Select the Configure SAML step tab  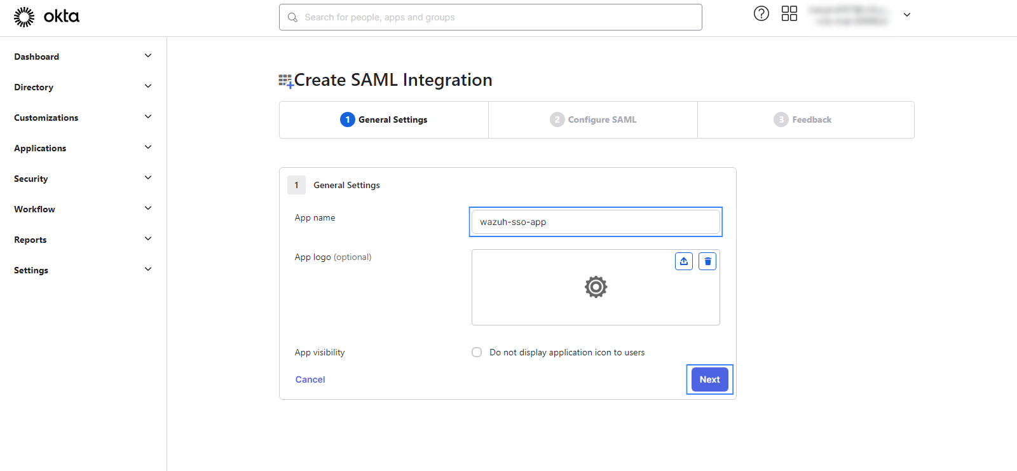(593, 119)
